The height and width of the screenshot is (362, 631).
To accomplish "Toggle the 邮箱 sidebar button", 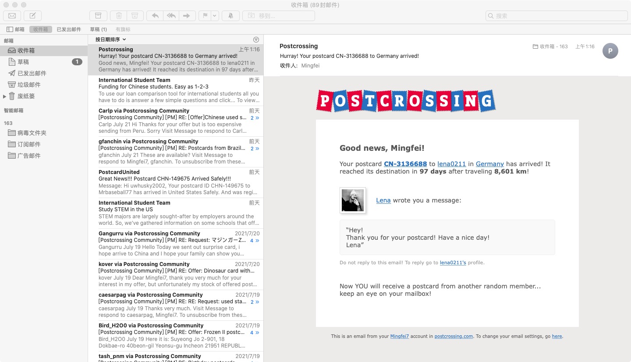I will point(15,29).
